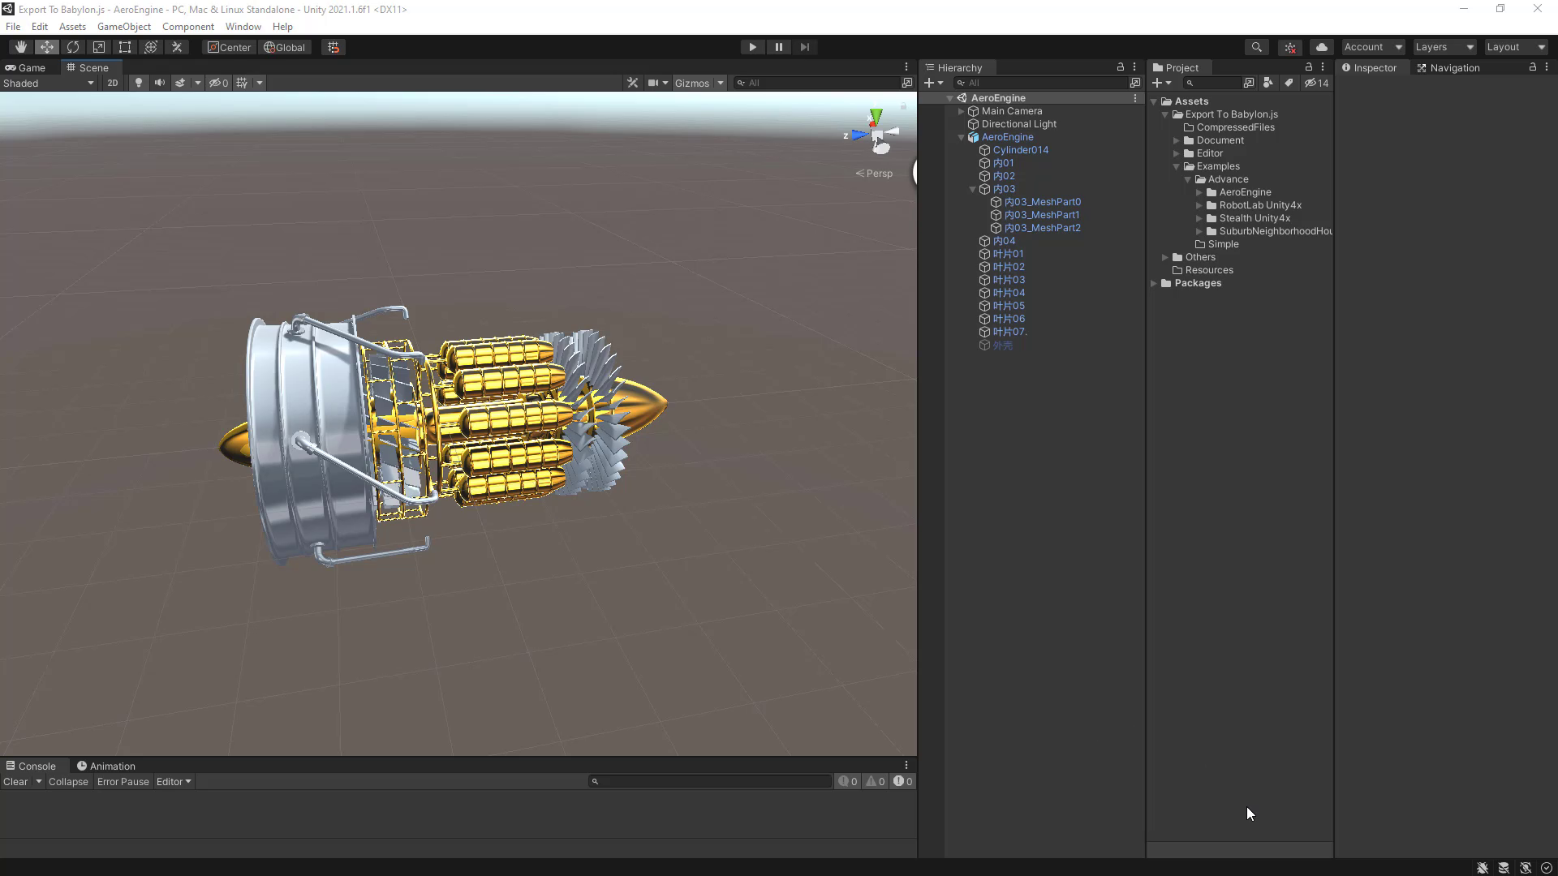This screenshot has height=876, width=1558.
Task: Open the Window menu
Action: [243, 26]
